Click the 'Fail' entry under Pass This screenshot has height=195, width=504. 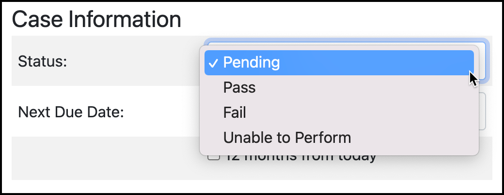(235, 112)
